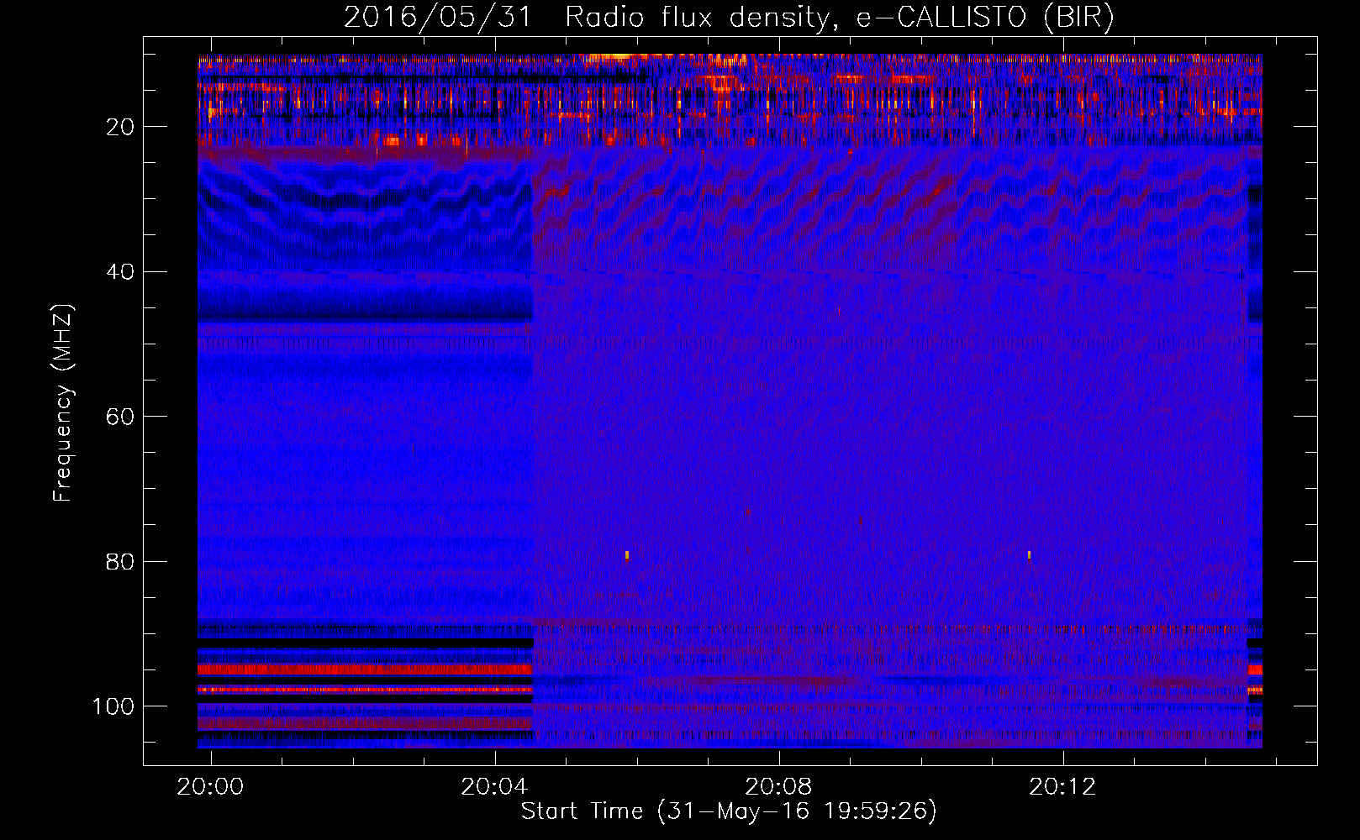The height and width of the screenshot is (840, 1360).
Task: Click the bright red band near 95 MHz at left
Action: (x=365, y=669)
